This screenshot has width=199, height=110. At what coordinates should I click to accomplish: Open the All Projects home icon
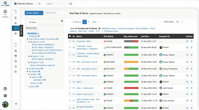[5, 11]
